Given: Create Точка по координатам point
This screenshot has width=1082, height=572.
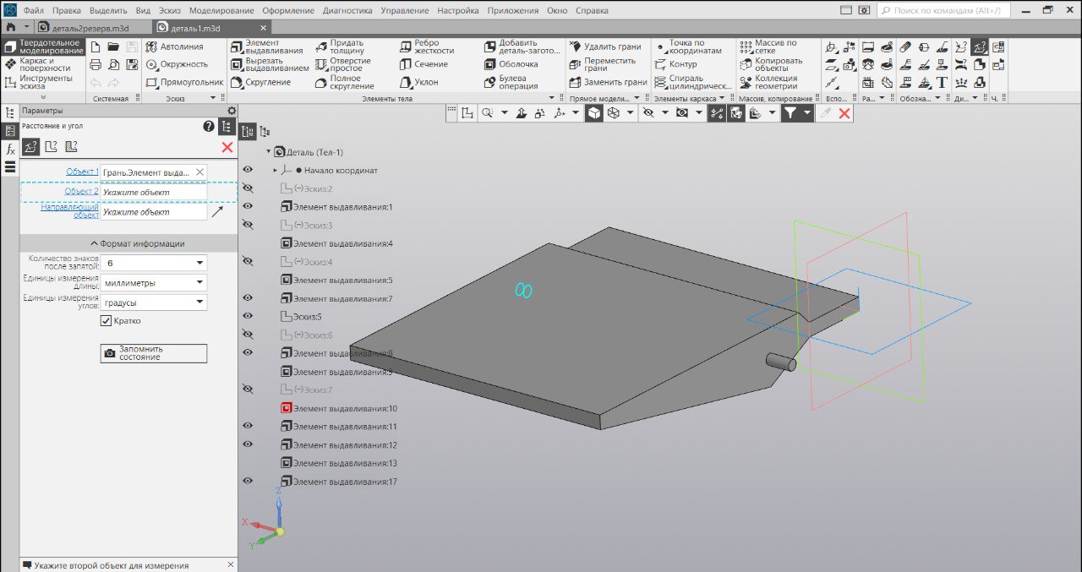Looking at the screenshot, I should (x=689, y=46).
